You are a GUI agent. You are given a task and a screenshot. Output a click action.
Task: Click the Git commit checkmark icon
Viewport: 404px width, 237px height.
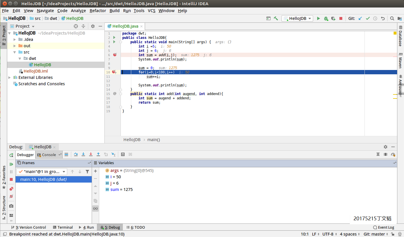point(368,18)
